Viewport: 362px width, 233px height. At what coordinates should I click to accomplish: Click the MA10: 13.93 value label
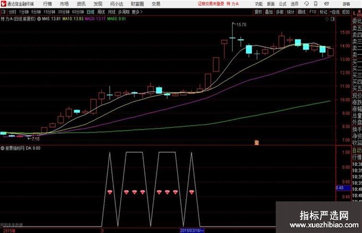pos(73,19)
